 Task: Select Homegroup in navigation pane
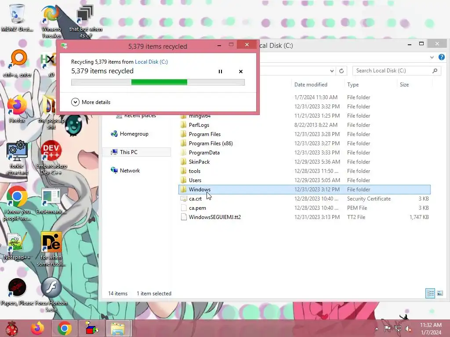click(x=130, y=134)
